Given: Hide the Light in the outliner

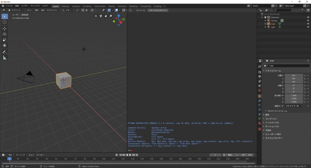Looking at the screenshot, I should (x=308, y=27).
